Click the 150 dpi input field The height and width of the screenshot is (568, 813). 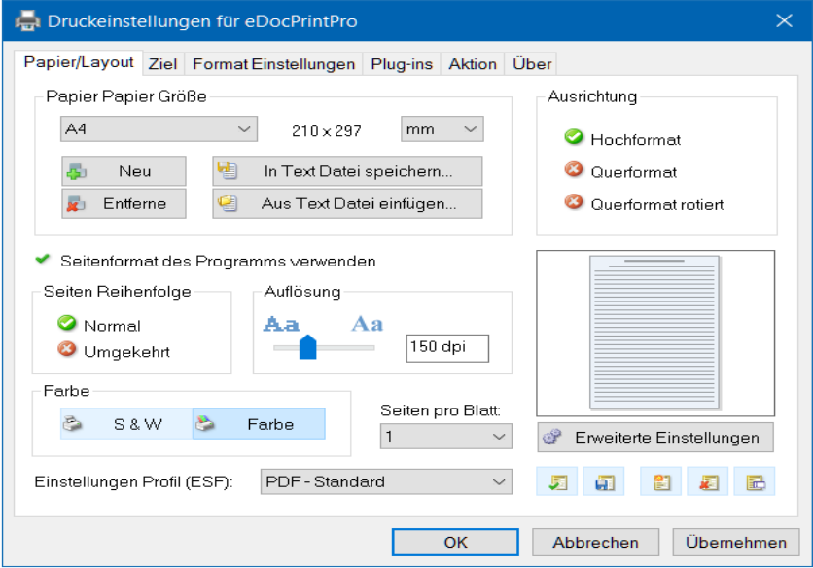click(x=447, y=347)
